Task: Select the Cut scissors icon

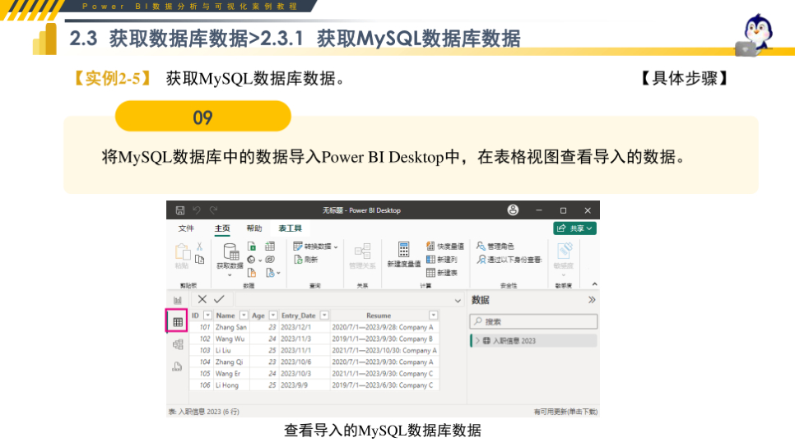Action: pyautogui.click(x=199, y=247)
